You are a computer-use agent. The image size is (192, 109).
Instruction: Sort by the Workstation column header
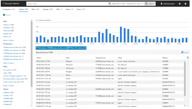click(x=100, y=58)
